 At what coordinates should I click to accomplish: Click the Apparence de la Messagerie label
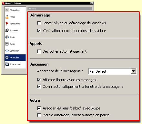point(60,71)
